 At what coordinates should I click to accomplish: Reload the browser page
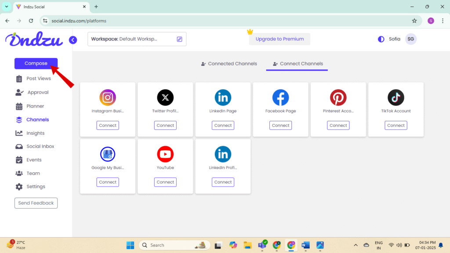pos(31,21)
